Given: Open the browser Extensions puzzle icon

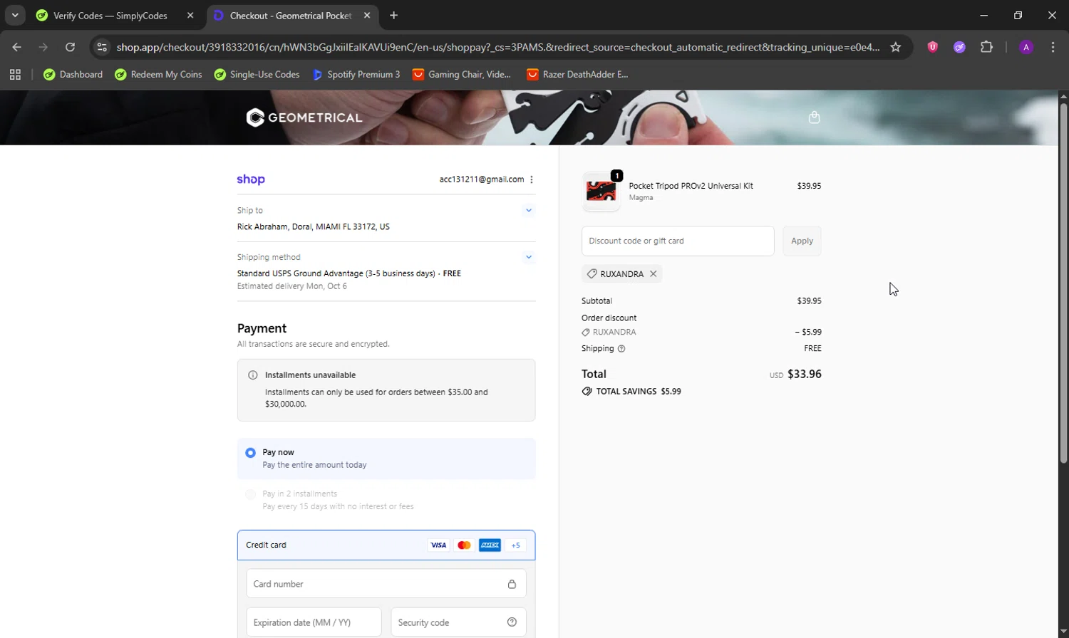Looking at the screenshot, I should [x=986, y=47].
